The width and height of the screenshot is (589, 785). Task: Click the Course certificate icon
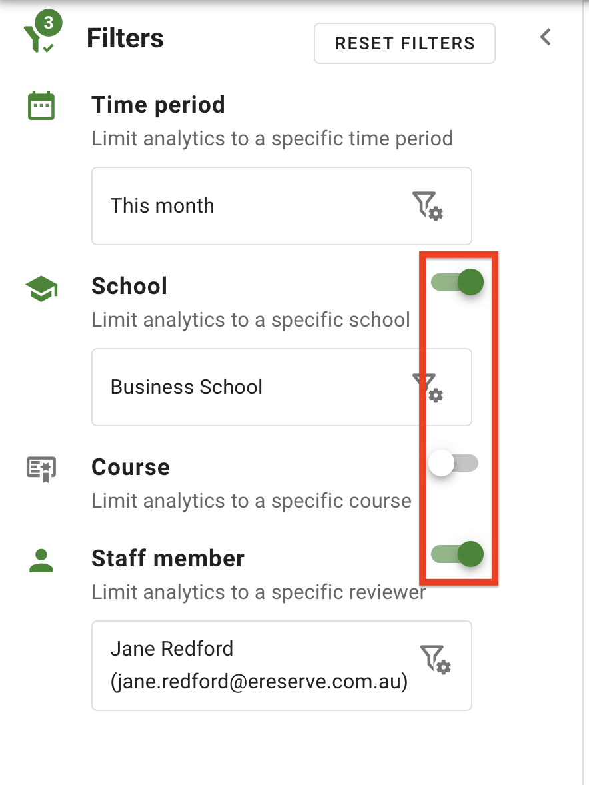pyautogui.click(x=41, y=469)
